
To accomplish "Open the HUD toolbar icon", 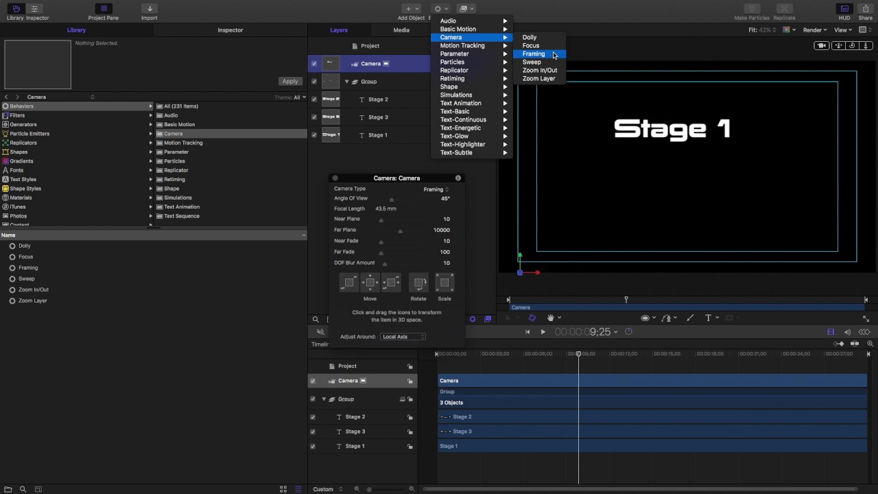I will pyautogui.click(x=844, y=9).
